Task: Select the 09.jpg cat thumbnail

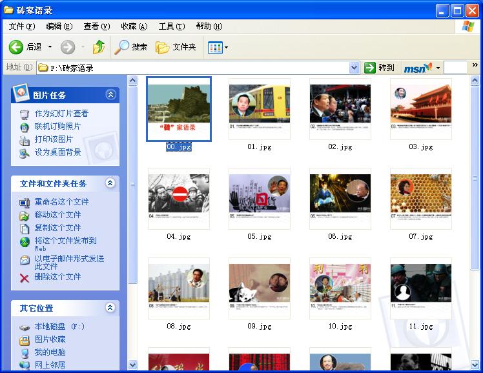Action: click(x=260, y=288)
